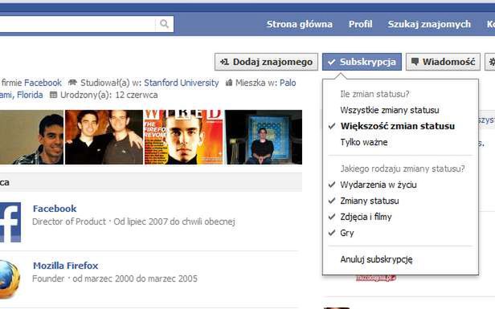Open the 'Facebook' work entry title
The image size is (495, 309).
click(x=55, y=209)
